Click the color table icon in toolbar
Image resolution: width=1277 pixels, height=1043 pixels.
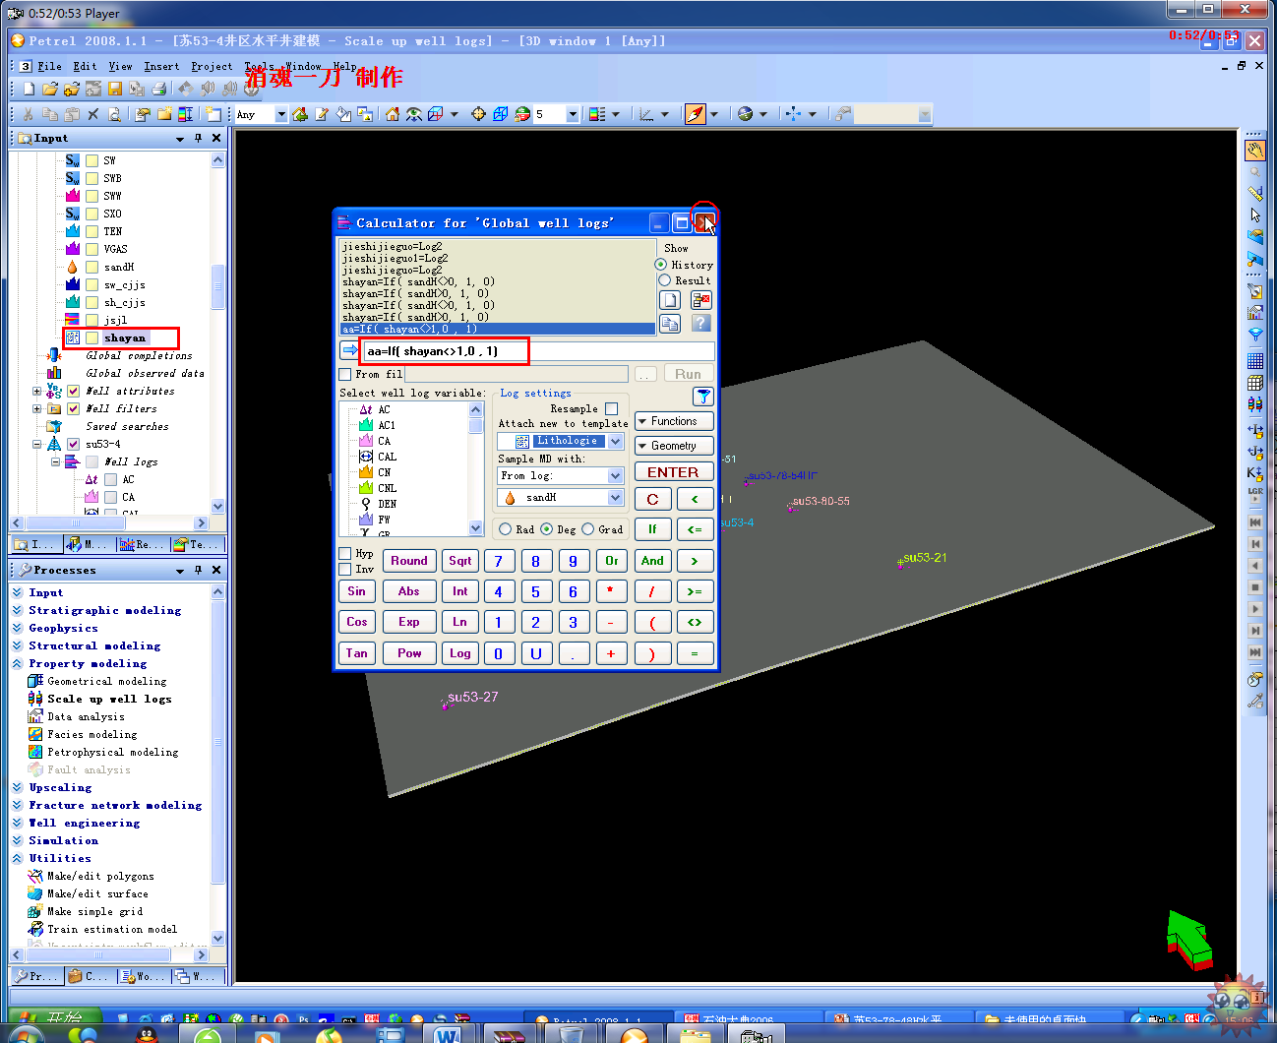click(x=597, y=114)
